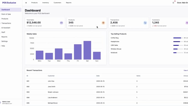This screenshot has width=188, height=106.
Task: Open the sidebar Products page
Action: click(x=11, y=19)
